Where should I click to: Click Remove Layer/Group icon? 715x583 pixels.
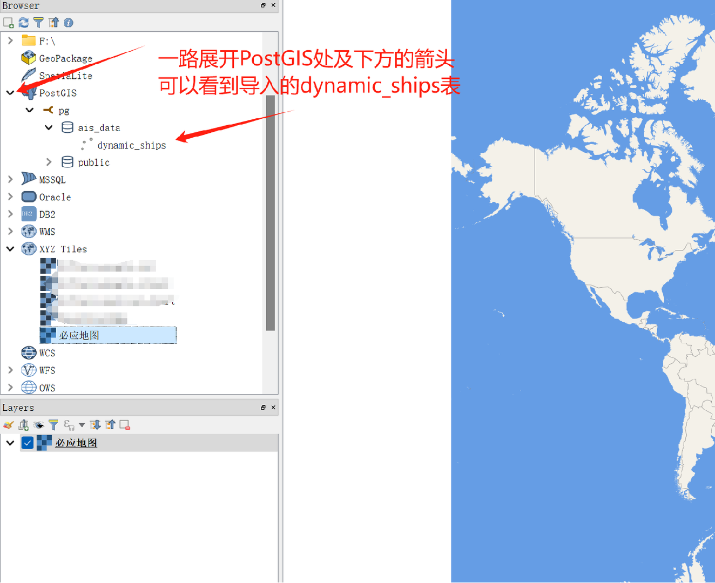pyautogui.click(x=125, y=425)
